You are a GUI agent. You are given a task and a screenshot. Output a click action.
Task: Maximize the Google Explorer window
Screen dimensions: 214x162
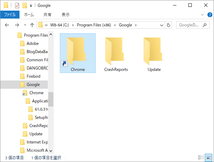click(x=190, y=5)
